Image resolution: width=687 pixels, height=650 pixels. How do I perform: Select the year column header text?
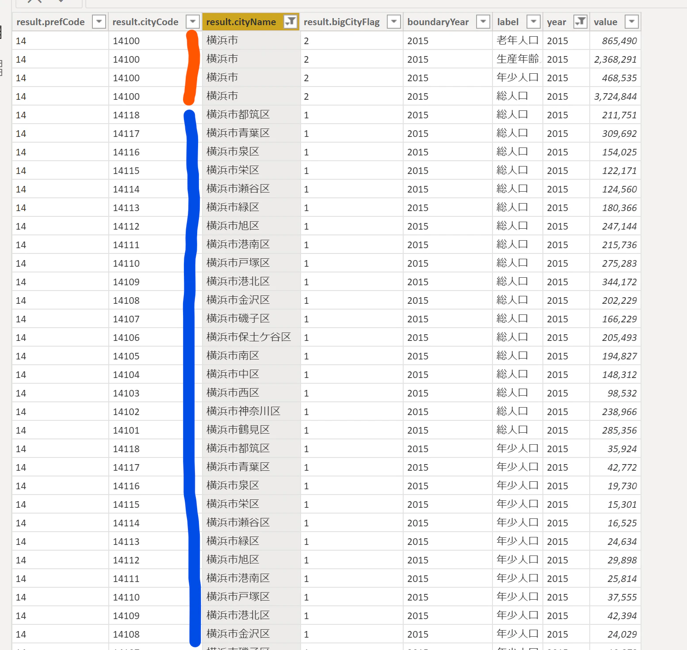(x=556, y=22)
